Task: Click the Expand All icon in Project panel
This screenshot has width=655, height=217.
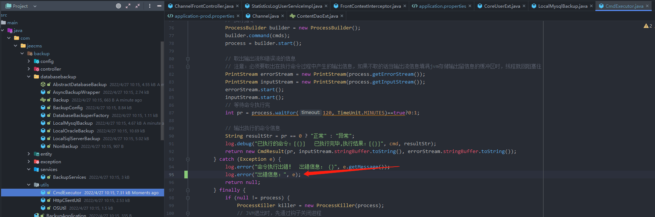Action: point(128,6)
